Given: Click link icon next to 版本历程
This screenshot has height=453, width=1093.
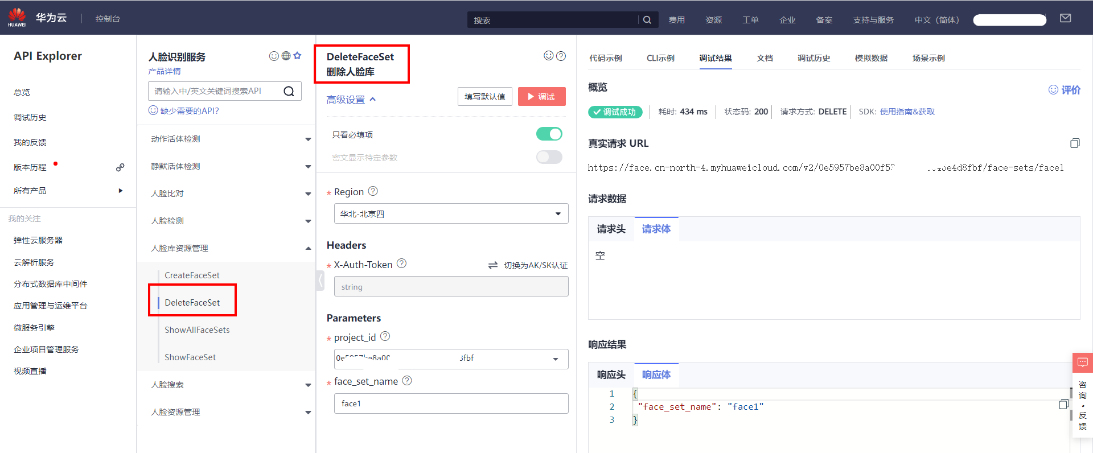Looking at the screenshot, I should 120,167.
